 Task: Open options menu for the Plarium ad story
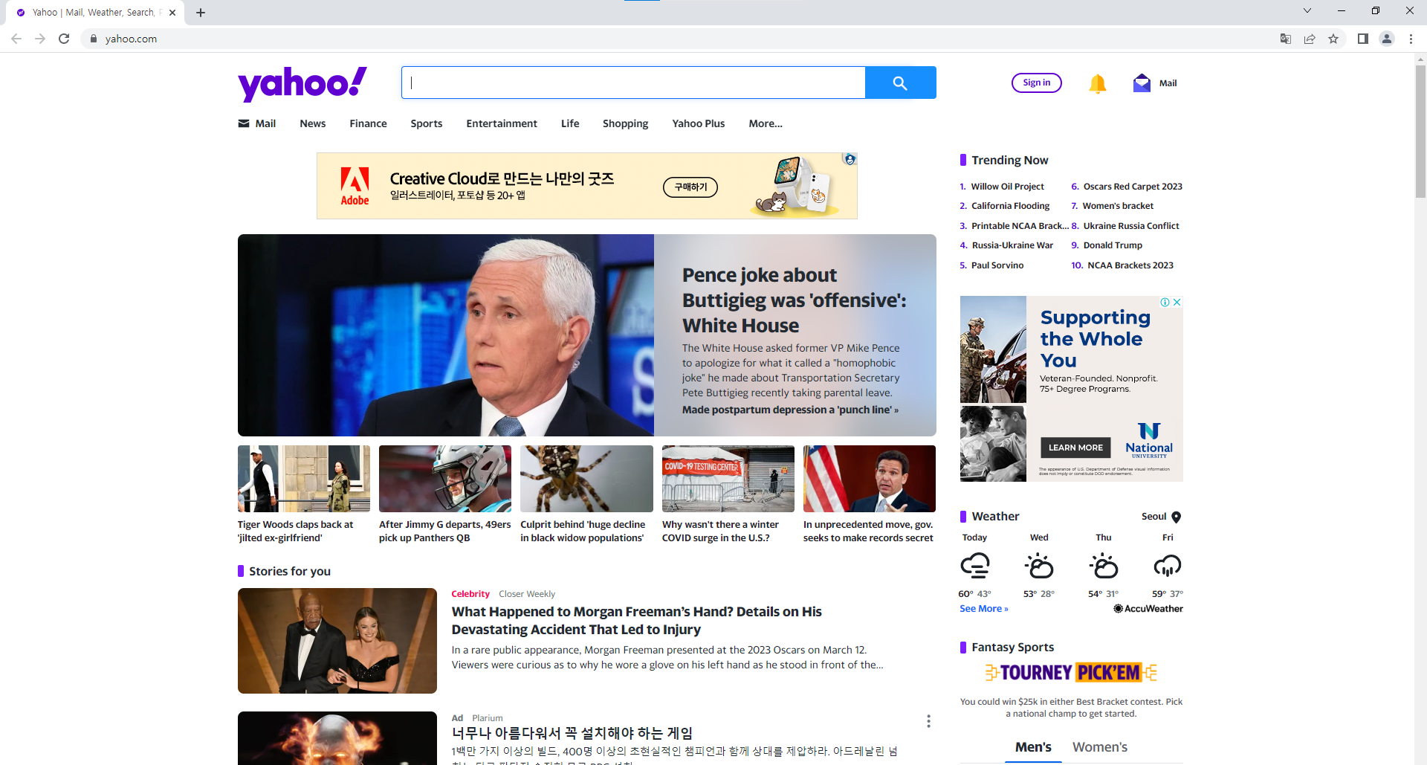[x=928, y=721]
